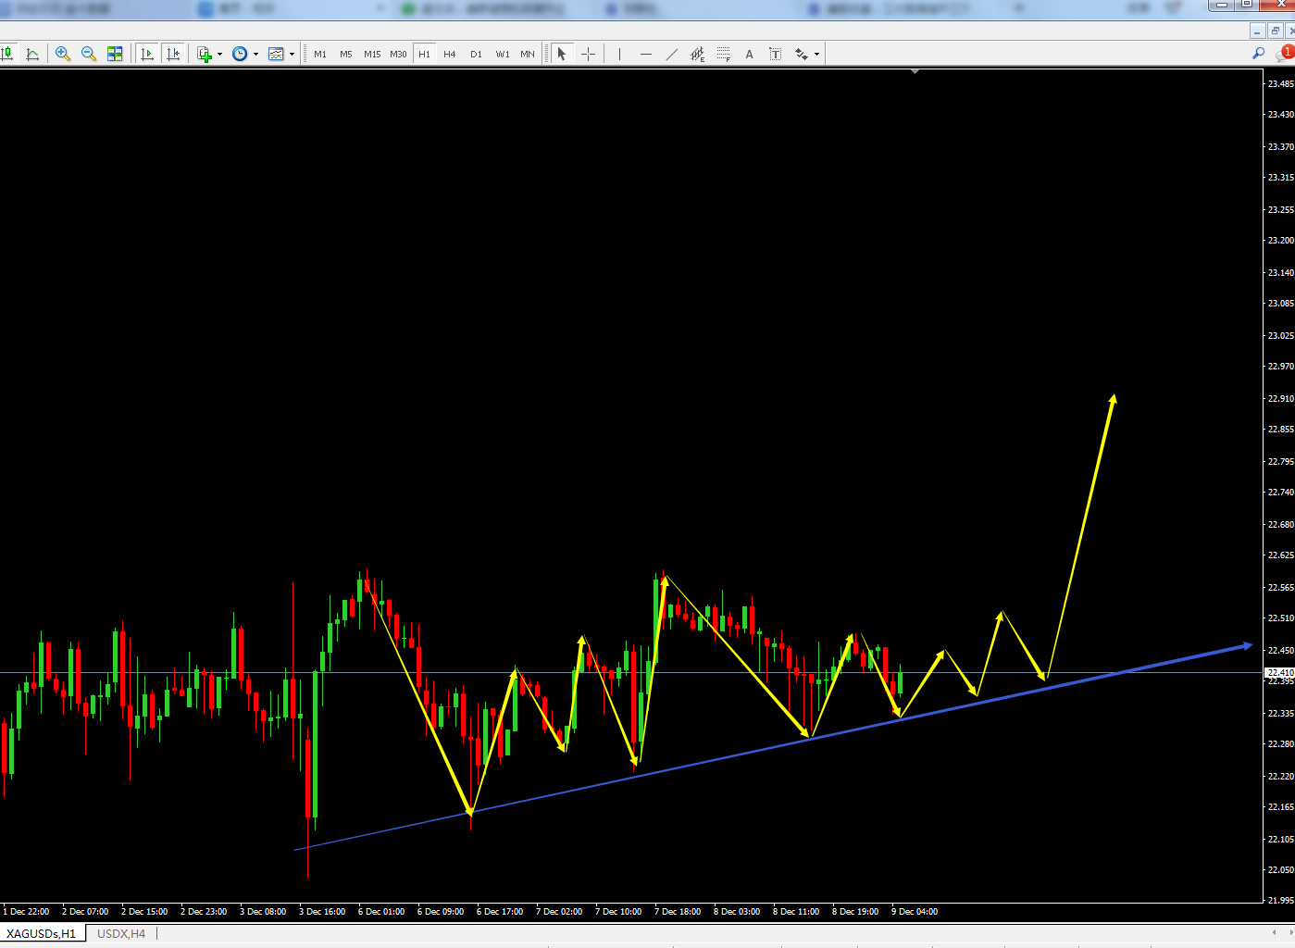Select the Fibonacci Retracement tool

pos(723,54)
